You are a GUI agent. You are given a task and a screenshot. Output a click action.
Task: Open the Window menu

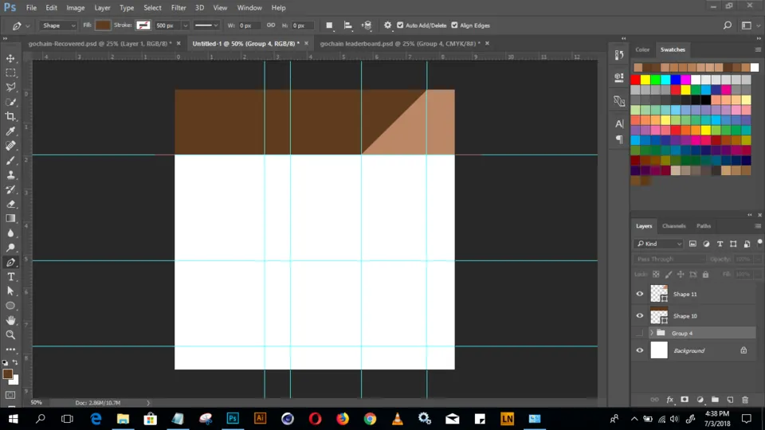pyautogui.click(x=249, y=8)
